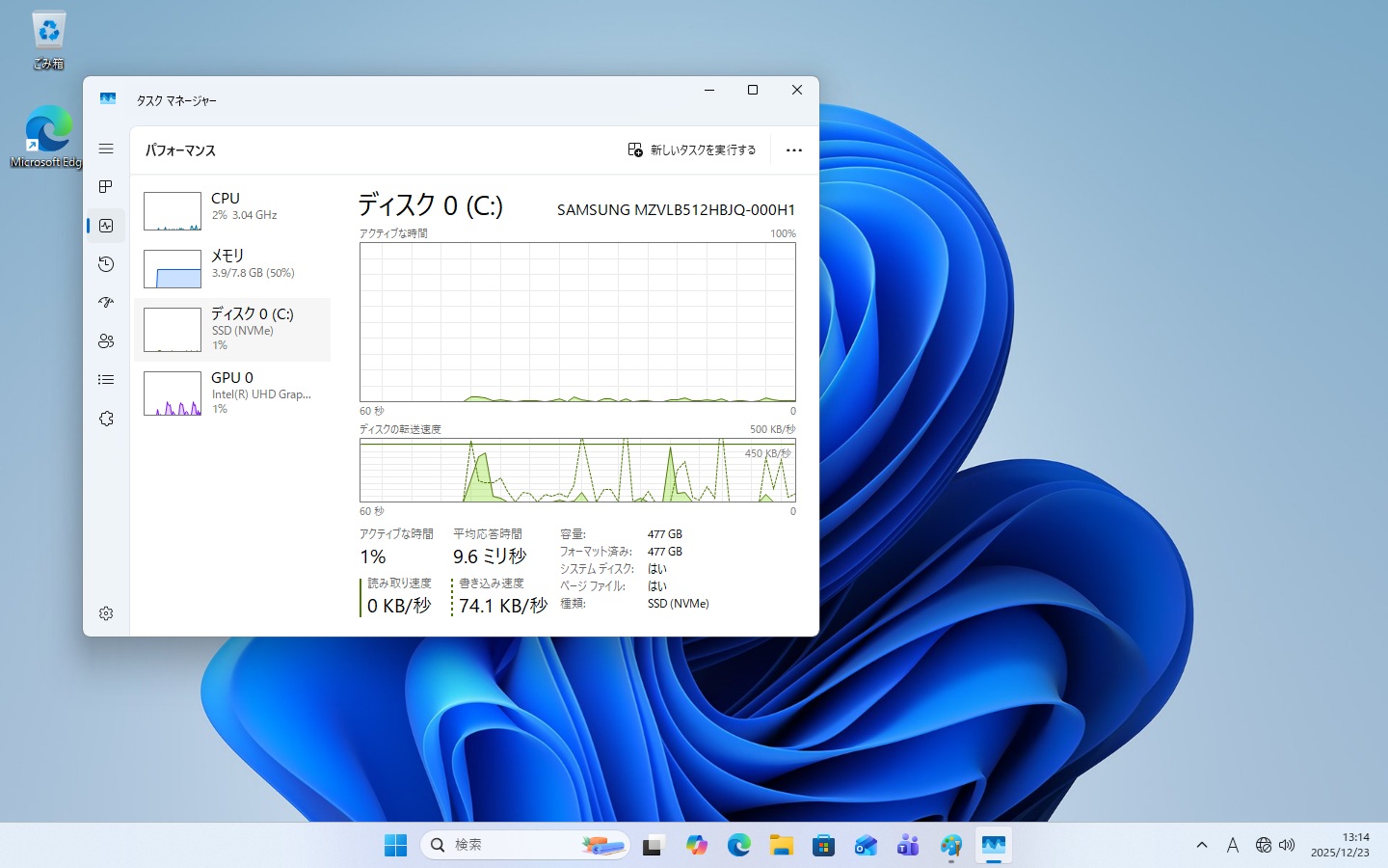Click the Windows Start button
The image size is (1388, 868).
[x=395, y=845]
